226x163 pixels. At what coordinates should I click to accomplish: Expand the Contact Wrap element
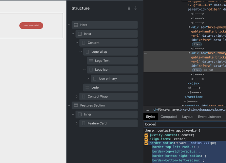[77, 97]
